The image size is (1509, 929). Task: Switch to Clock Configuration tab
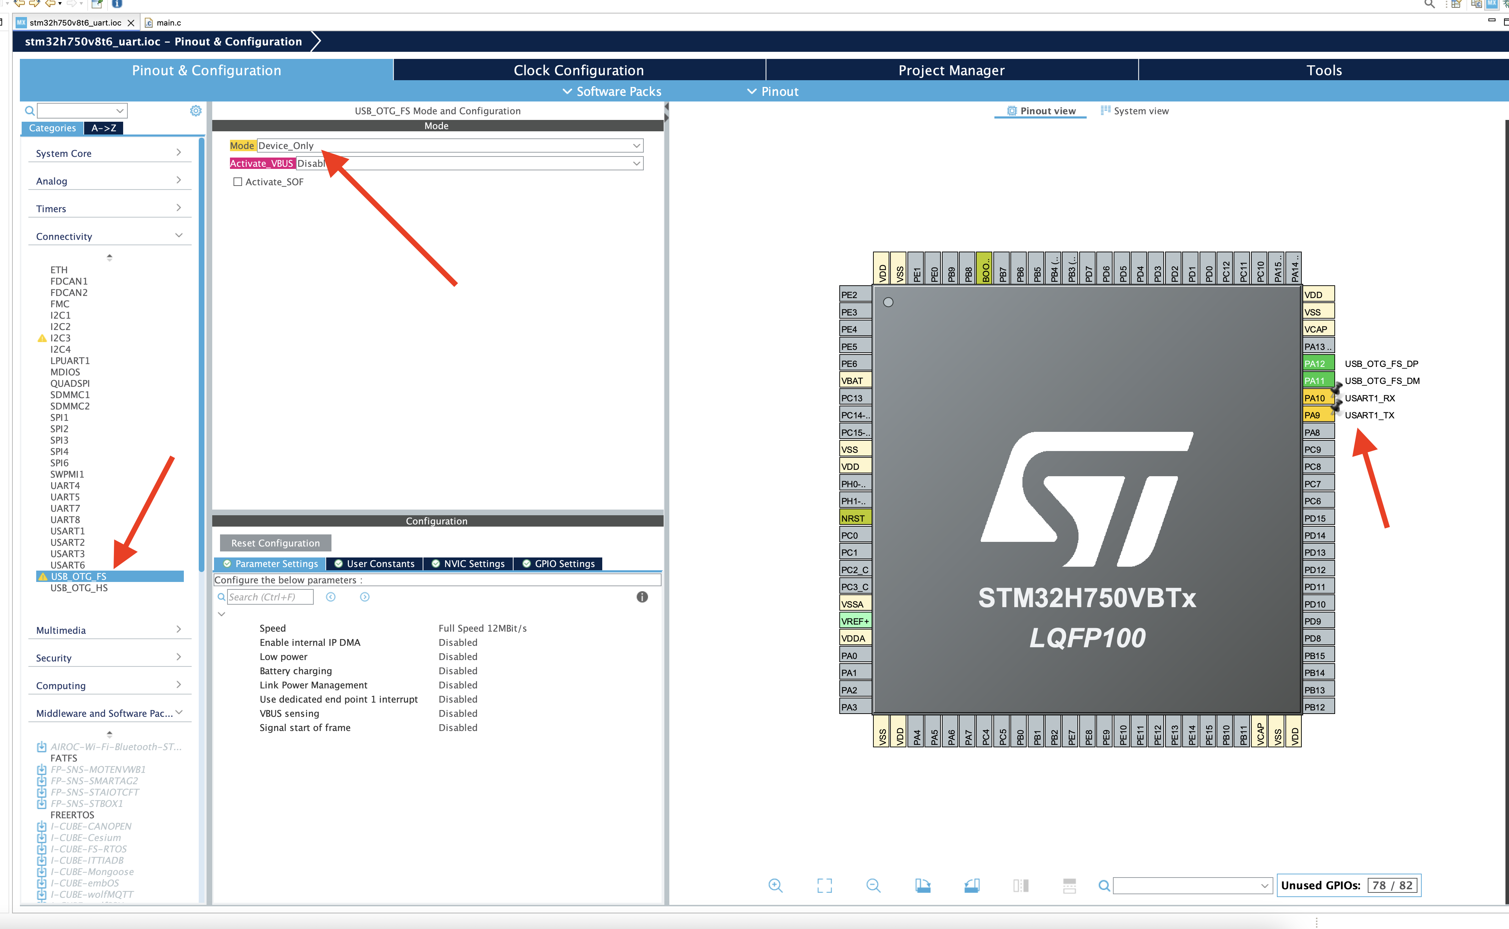579,70
